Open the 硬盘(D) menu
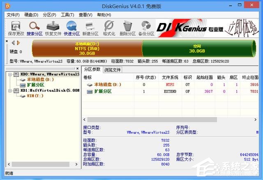This screenshot has width=263, height=180. click(32, 15)
